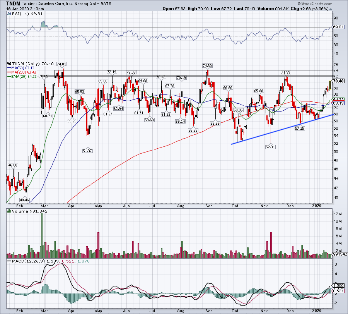Click the 71.99 late-November peak label
Screen dimensions: 348x314
click(286, 72)
